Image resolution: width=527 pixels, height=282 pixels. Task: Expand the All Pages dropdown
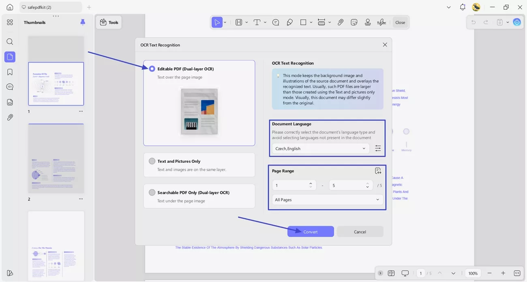pos(327,200)
